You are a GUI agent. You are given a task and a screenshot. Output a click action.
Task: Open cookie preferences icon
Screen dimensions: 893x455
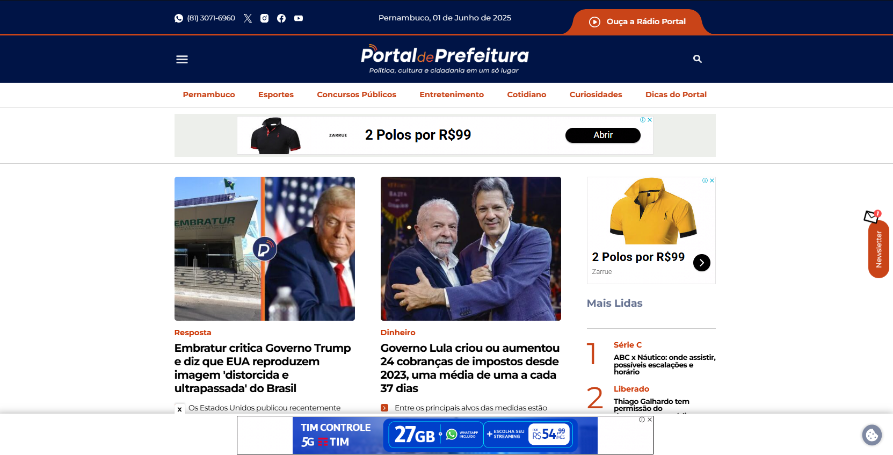pyautogui.click(x=872, y=435)
